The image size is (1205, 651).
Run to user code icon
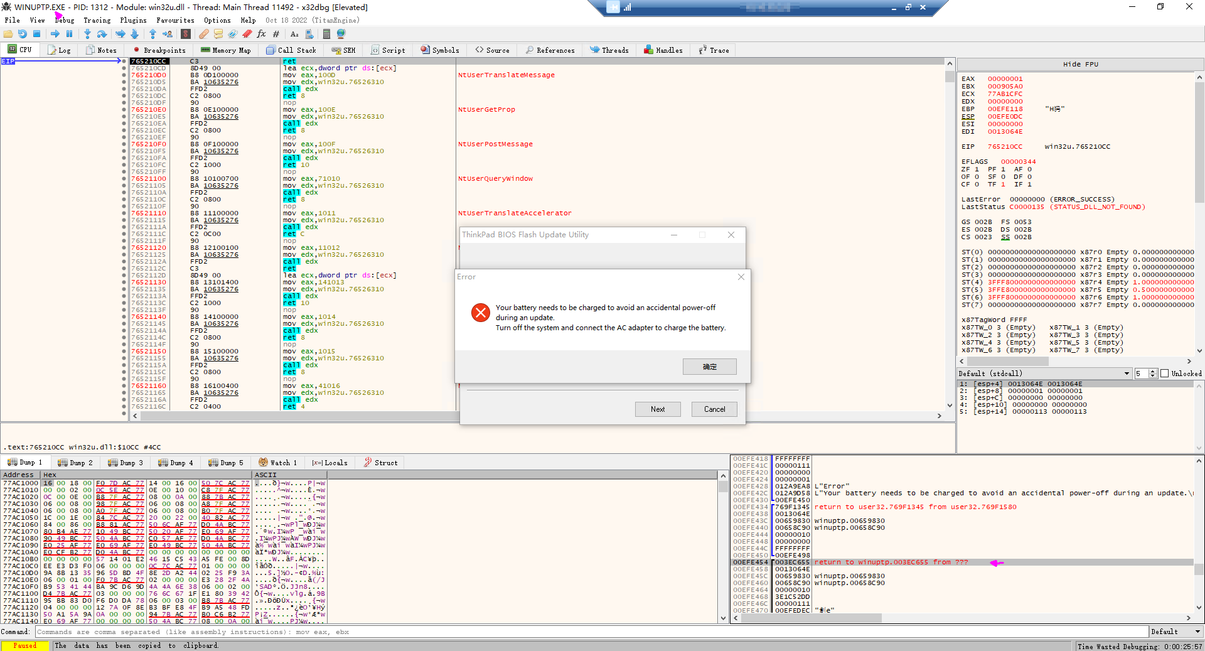(x=168, y=34)
